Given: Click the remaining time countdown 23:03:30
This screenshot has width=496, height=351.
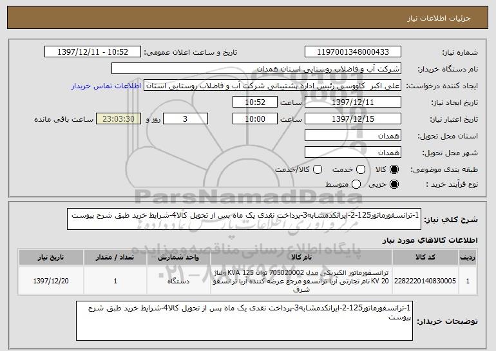Looking at the screenshot, I should pos(119,119).
